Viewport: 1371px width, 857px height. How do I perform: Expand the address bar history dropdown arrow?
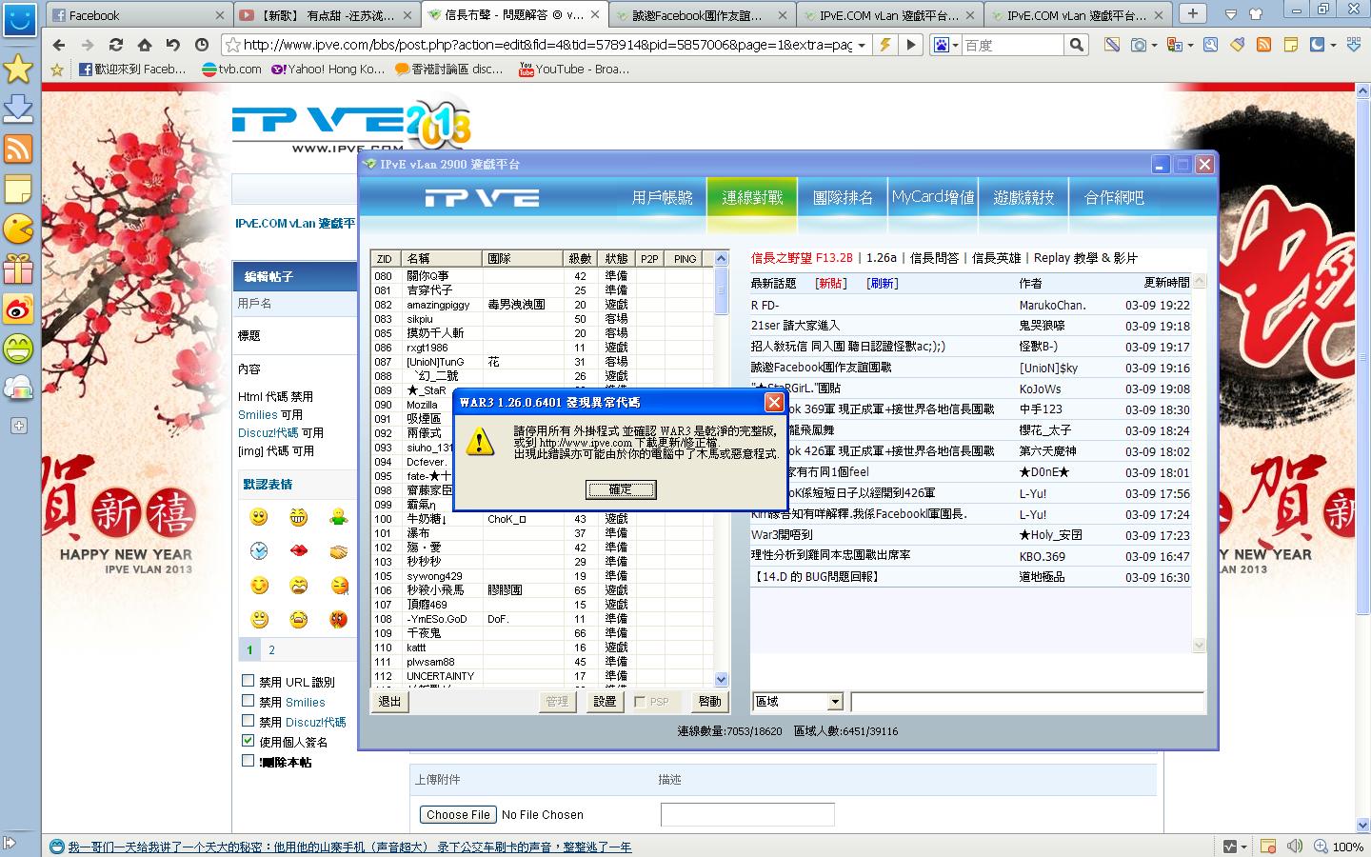click(x=861, y=45)
